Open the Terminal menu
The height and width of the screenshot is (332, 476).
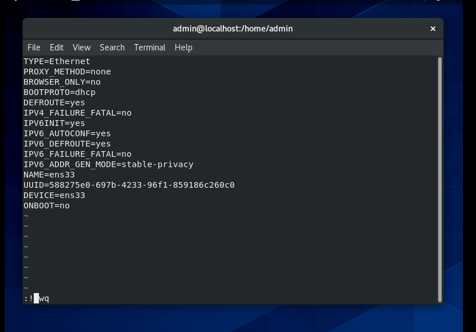[150, 48]
